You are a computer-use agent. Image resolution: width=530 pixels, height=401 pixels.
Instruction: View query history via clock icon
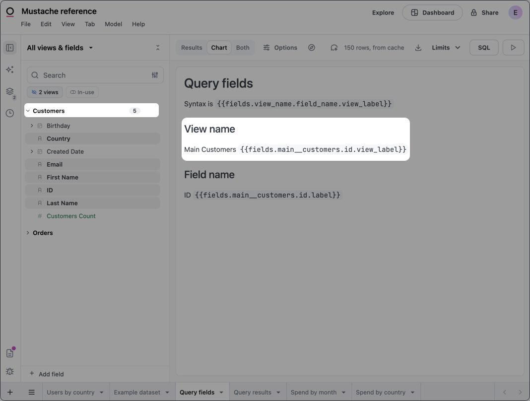[x=9, y=113]
